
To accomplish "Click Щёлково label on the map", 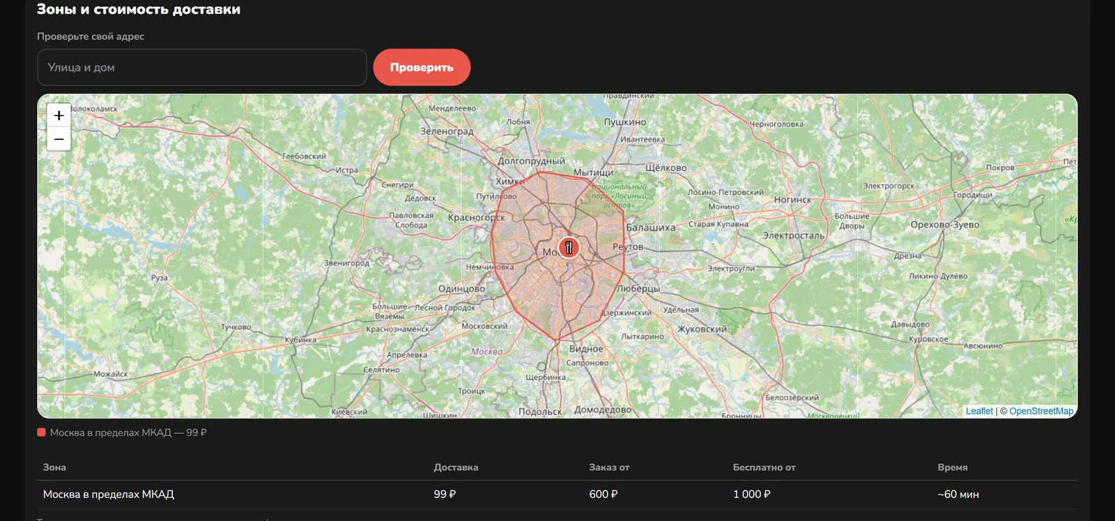I will click(x=666, y=168).
